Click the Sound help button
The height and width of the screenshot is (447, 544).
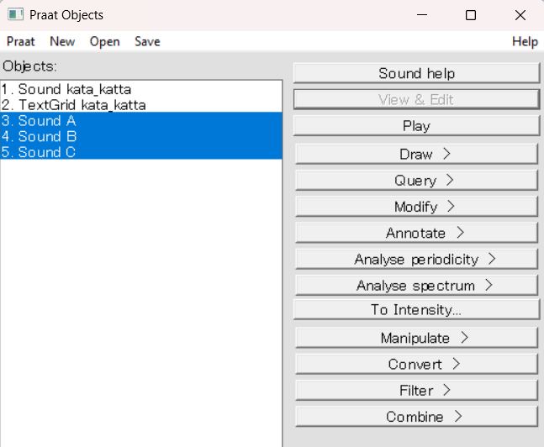click(417, 73)
